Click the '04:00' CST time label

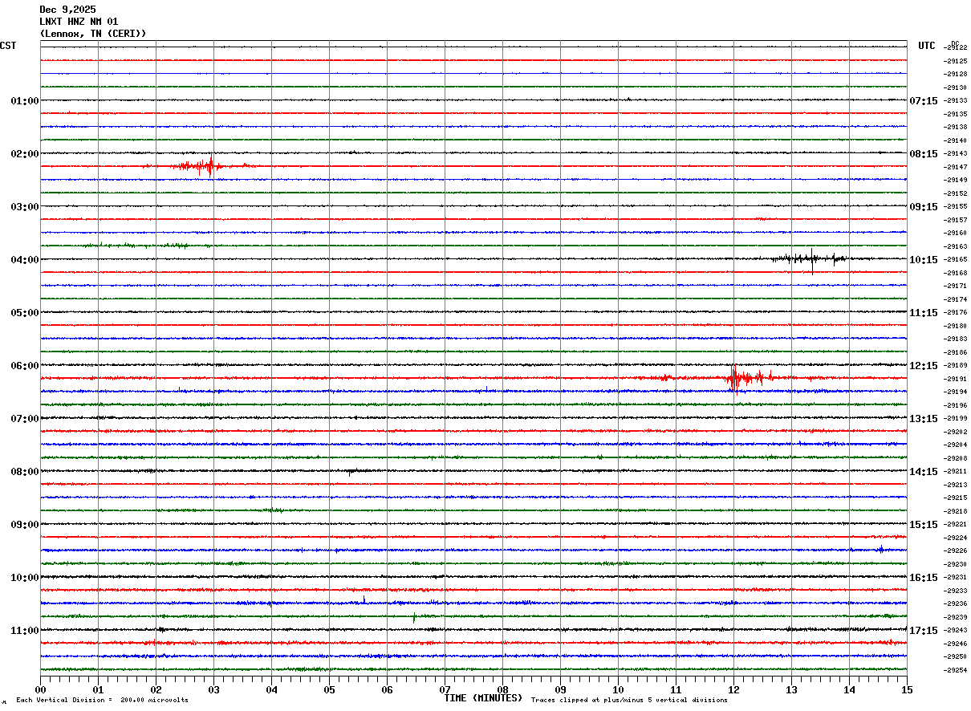[x=25, y=260]
